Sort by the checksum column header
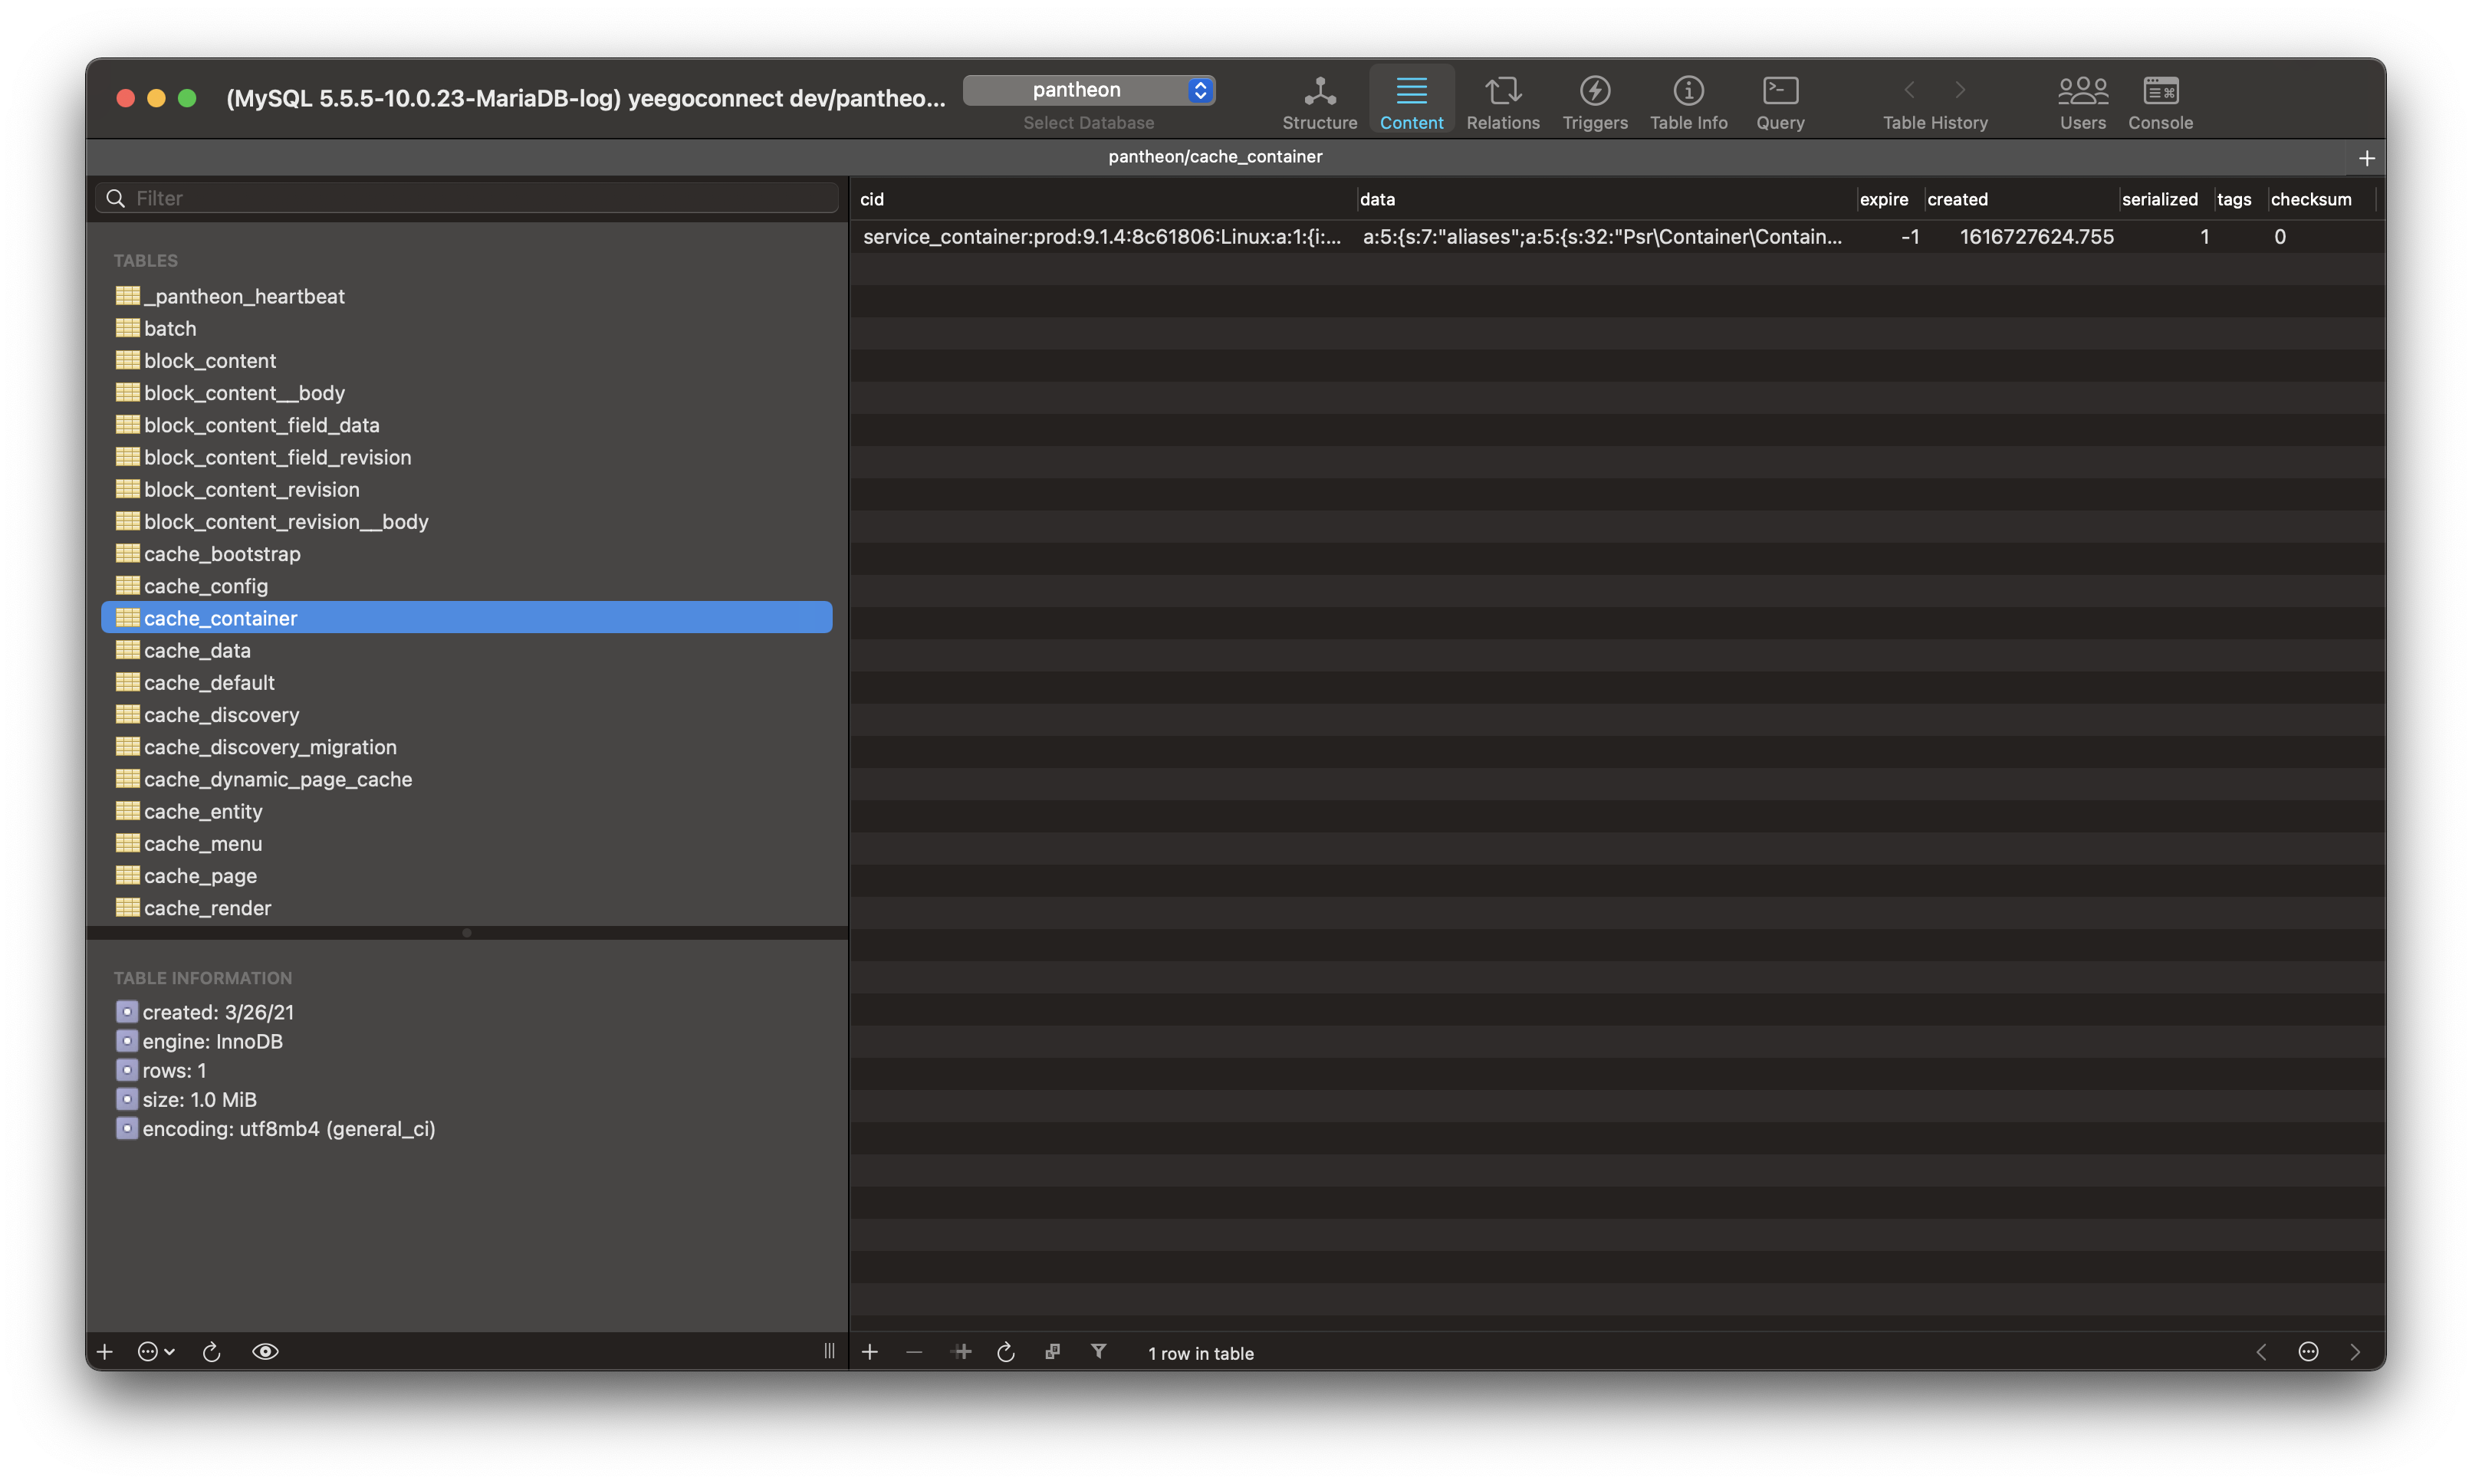 2321,199
